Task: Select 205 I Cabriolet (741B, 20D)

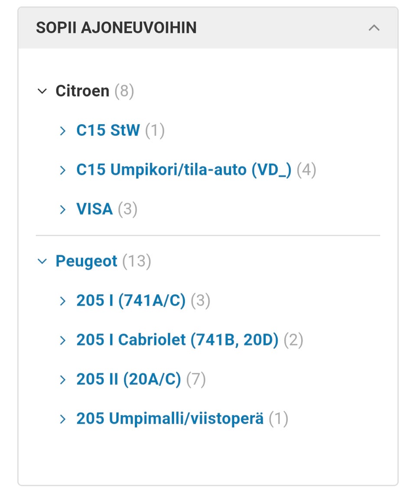Action: click(x=177, y=340)
